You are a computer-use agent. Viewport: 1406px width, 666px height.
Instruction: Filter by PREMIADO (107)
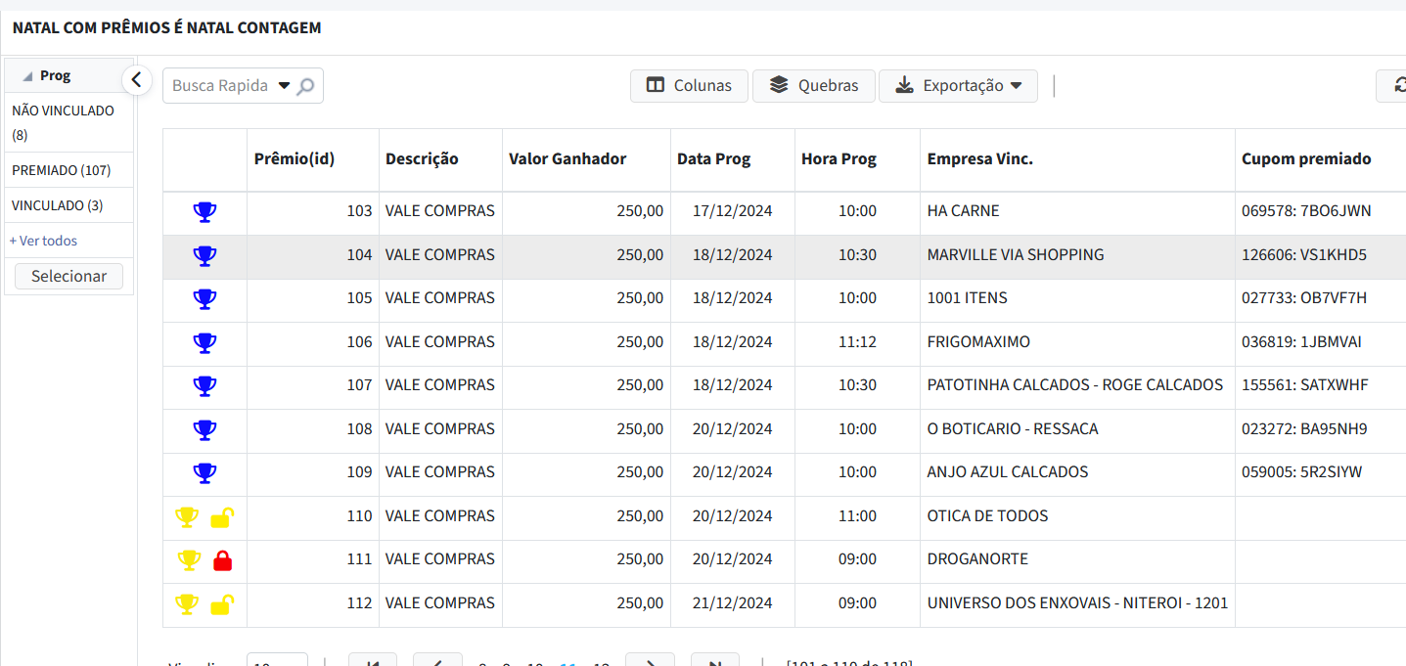click(61, 170)
